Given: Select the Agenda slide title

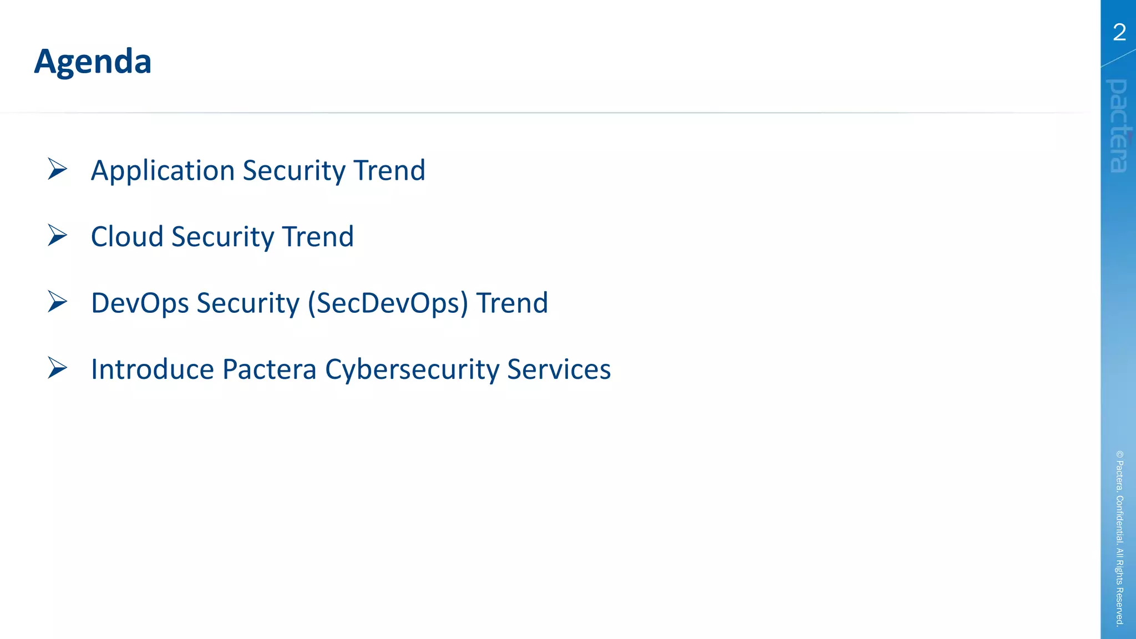Looking at the screenshot, I should tap(93, 61).
